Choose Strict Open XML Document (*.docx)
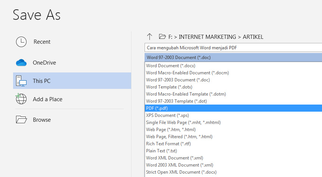The width and height of the screenshot is (322, 177). click(233, 172)
